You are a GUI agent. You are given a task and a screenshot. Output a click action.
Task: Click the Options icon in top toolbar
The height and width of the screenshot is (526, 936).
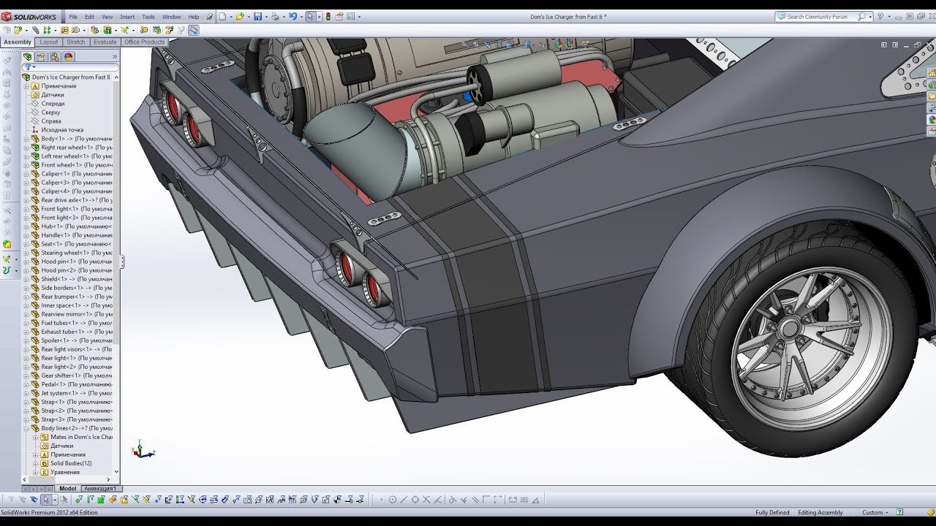(350, 16)
